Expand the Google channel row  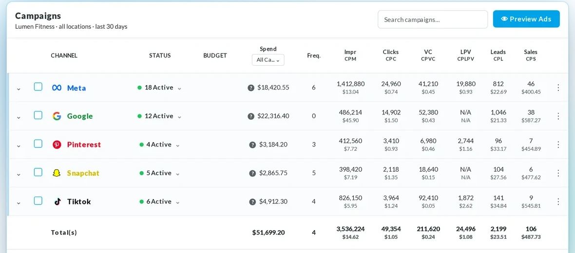19,117
